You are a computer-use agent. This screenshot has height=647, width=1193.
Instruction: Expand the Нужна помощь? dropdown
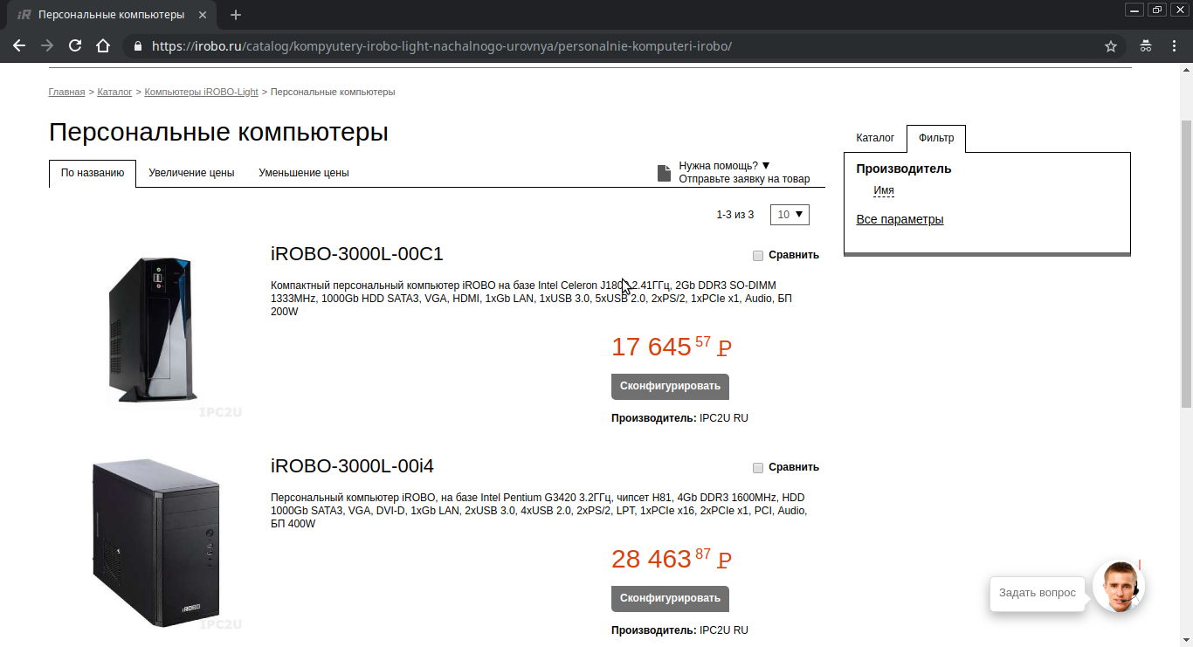coord(725,166)
